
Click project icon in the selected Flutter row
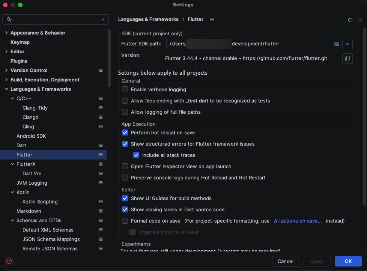point(101,155)
